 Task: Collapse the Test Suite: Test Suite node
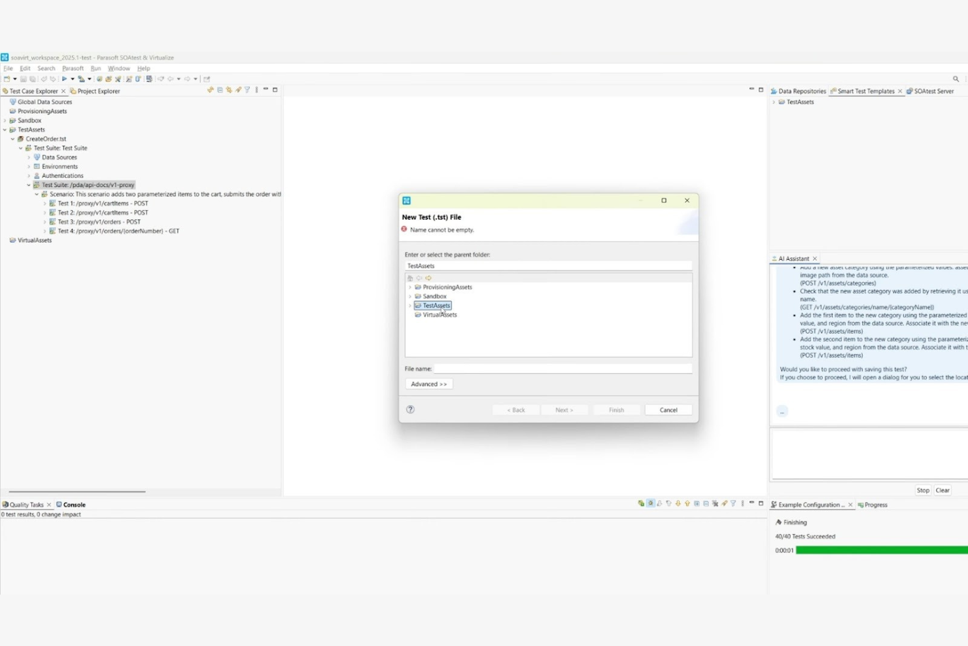(x=20, y=148)
